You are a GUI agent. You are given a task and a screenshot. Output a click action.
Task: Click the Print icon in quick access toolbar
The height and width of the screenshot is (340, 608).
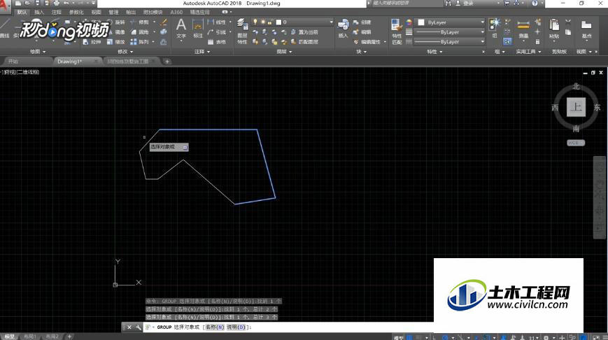click(57, 3)
